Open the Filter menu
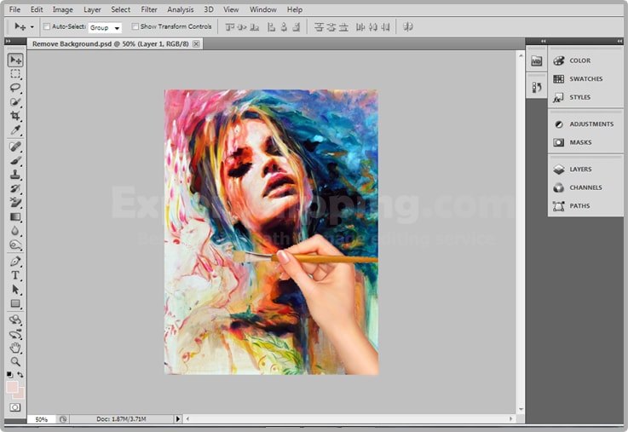Screen dimensions: 628x432 tap(149, 9)
